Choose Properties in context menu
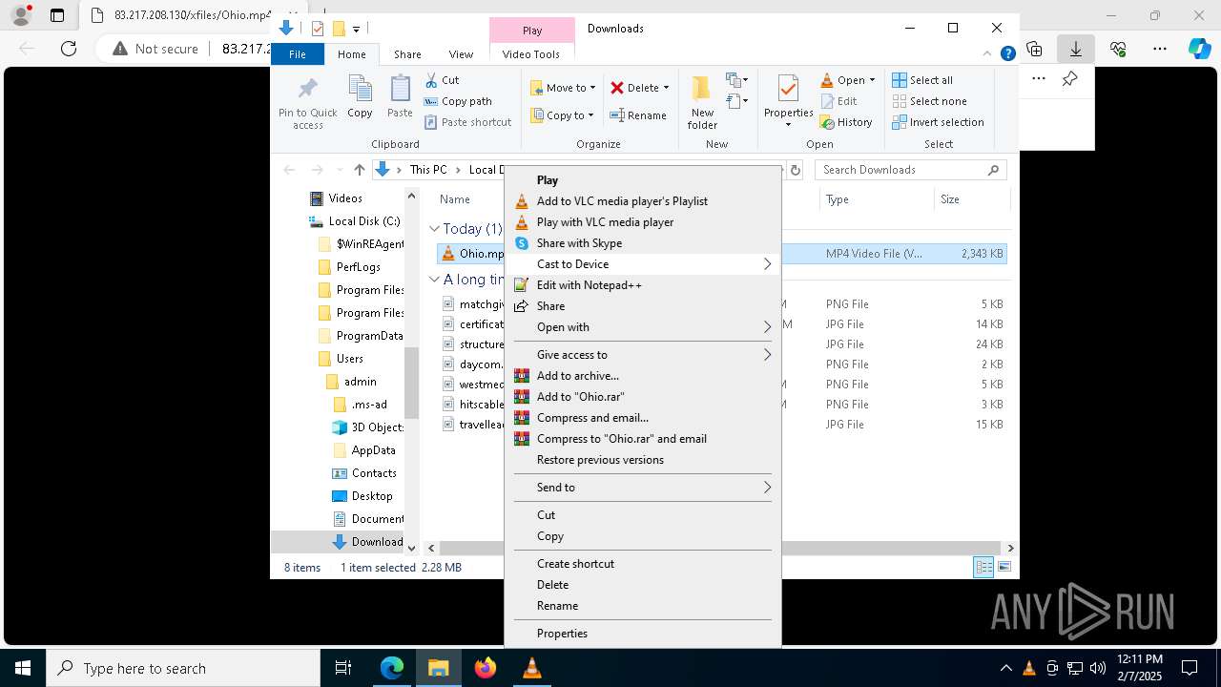1221x687 pixels. 643,634
